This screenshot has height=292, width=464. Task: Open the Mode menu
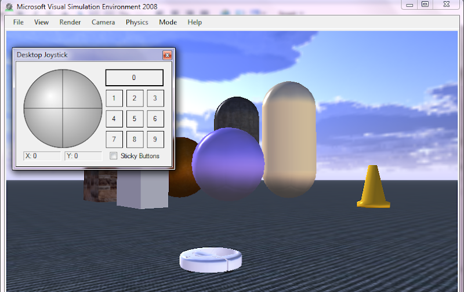pyautogui.click(x=168, y=22)
